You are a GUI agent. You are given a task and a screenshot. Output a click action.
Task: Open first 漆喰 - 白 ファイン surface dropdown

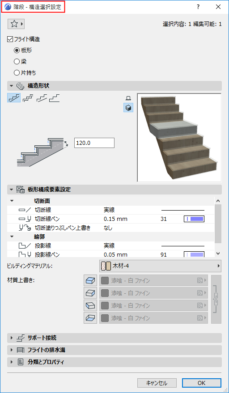[x=154, y=281]
